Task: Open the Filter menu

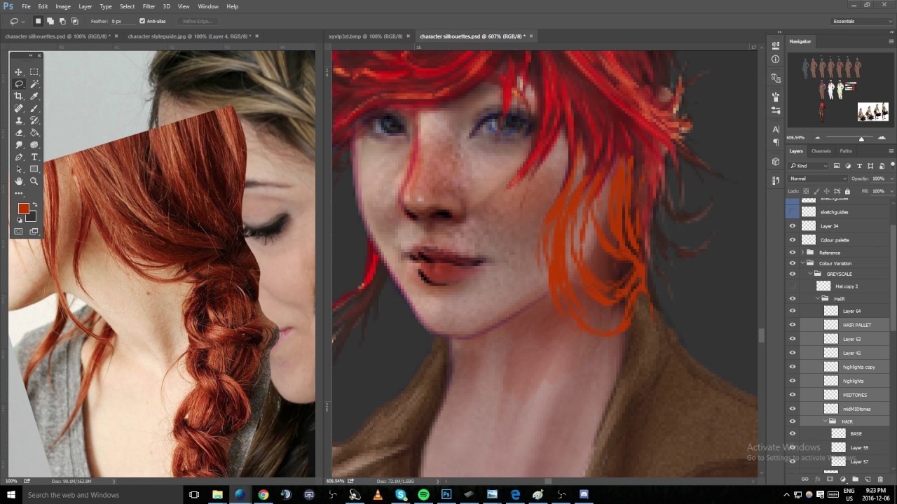Action: [x=149, y=6]
